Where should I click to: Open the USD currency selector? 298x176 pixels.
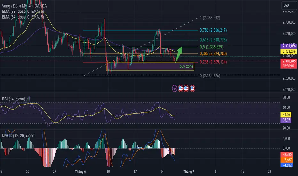(289, 5)
